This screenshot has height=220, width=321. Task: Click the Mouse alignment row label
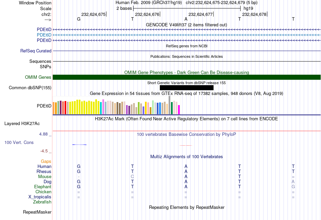(x=45, y=176)
